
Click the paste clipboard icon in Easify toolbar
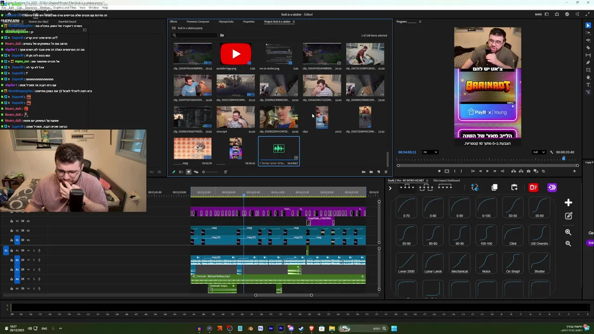pos(514,187)
